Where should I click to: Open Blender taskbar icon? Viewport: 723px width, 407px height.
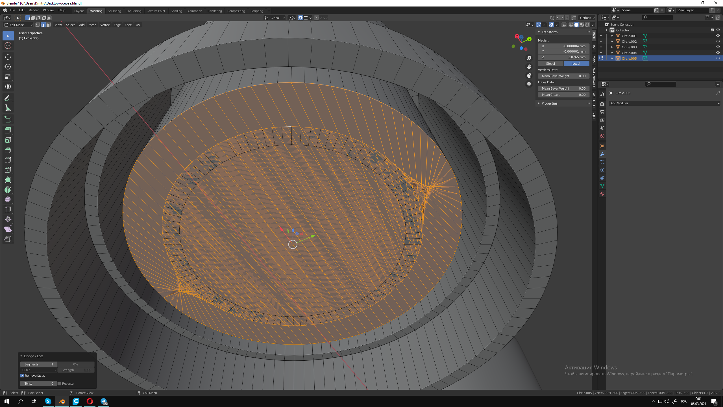pos(62,401)
